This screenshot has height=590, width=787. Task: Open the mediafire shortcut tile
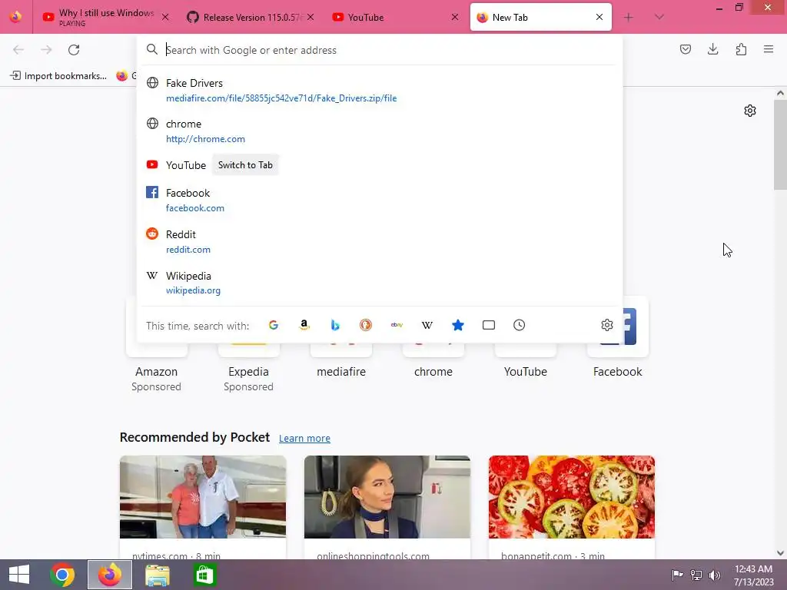341,363
